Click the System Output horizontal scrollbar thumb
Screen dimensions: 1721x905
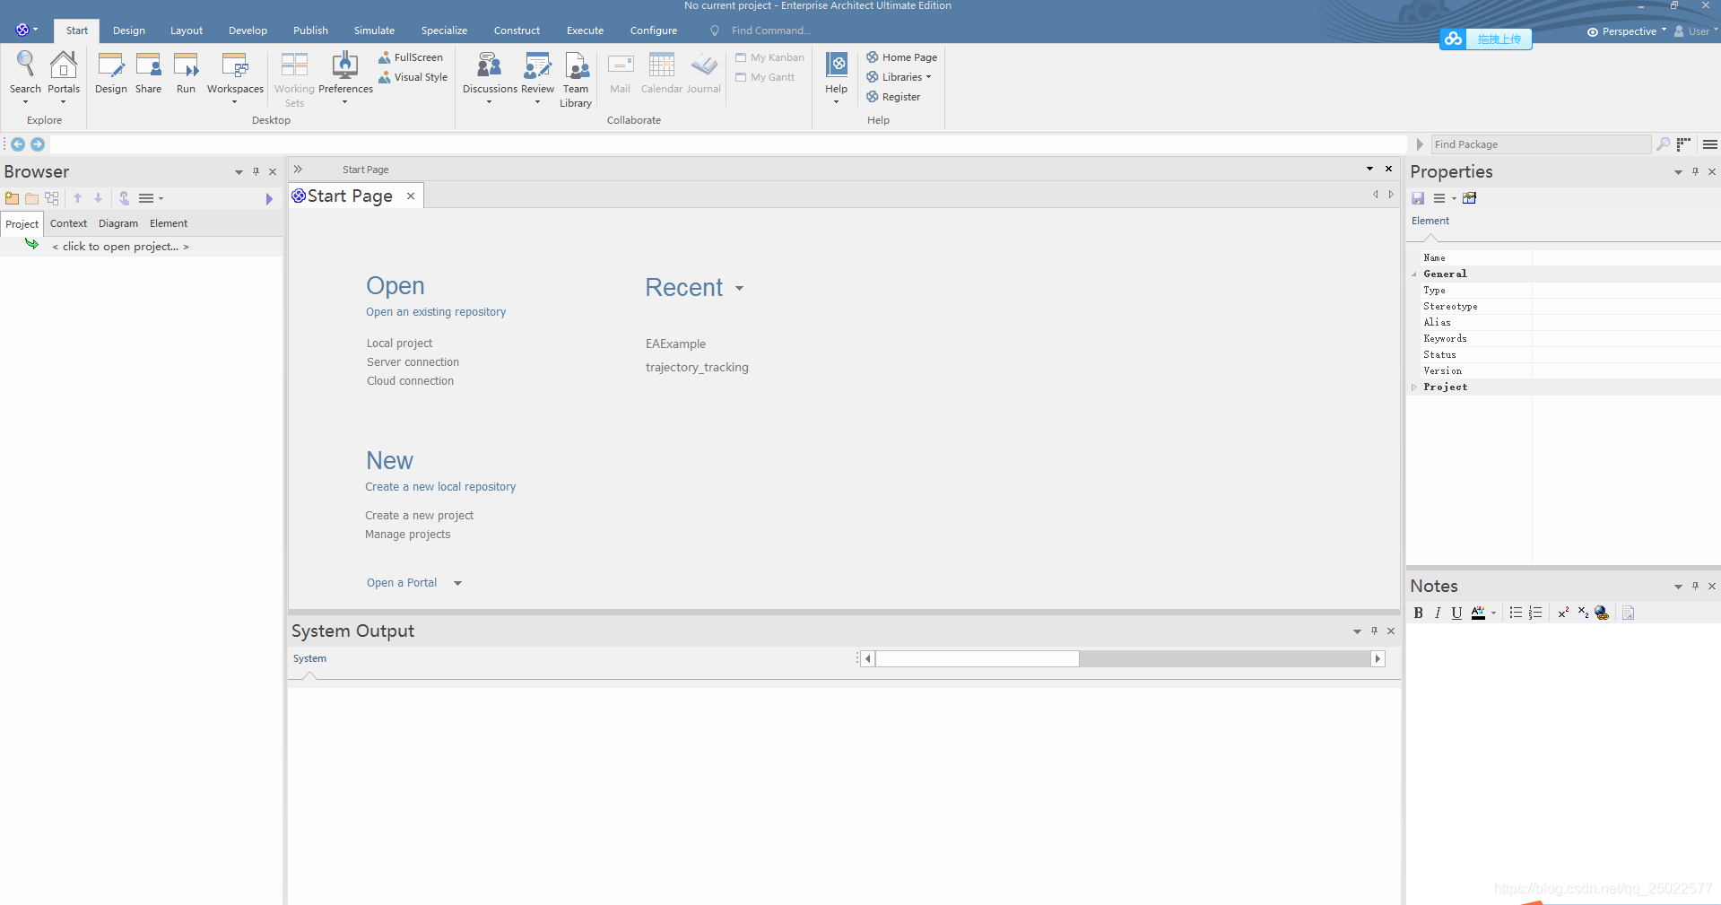point(978,659)
